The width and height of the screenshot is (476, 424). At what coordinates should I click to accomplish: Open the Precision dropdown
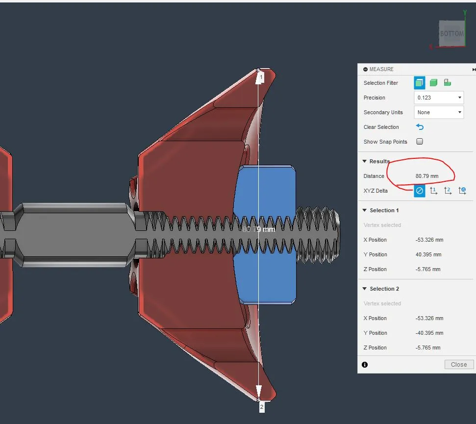point(438,98)
